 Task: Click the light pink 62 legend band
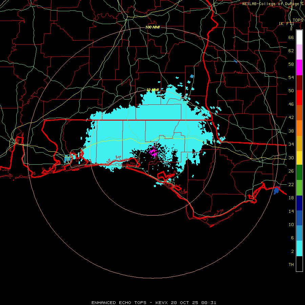[x=299, y=52]
